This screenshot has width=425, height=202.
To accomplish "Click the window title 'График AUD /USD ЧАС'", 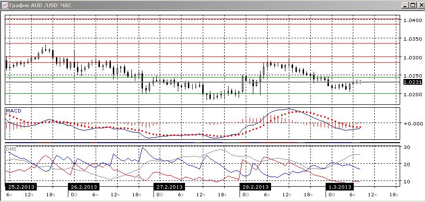I will pos(40,5).
